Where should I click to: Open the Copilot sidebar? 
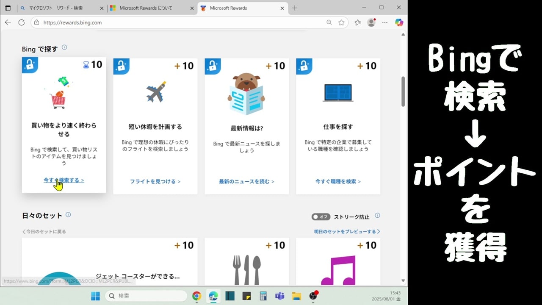click(x=399, y=22)
